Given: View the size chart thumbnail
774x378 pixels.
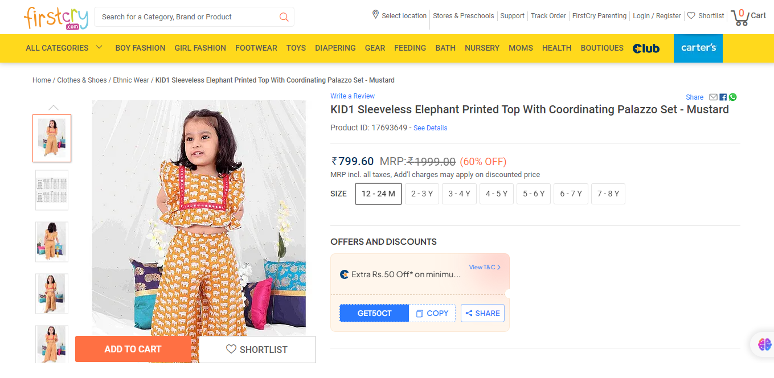Looking at the screenshot, I should [x=52, y=190].
